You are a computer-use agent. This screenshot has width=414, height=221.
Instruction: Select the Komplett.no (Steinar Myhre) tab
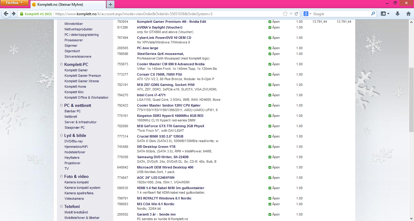(x=68, y=5)
